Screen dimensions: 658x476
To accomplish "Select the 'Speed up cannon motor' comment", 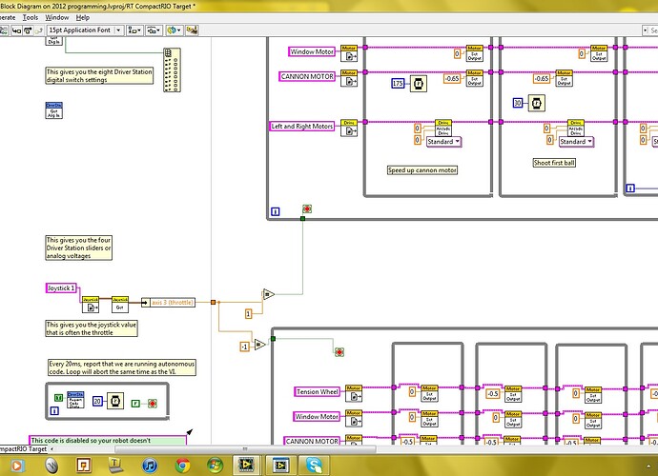I will (x=422, y=170).
